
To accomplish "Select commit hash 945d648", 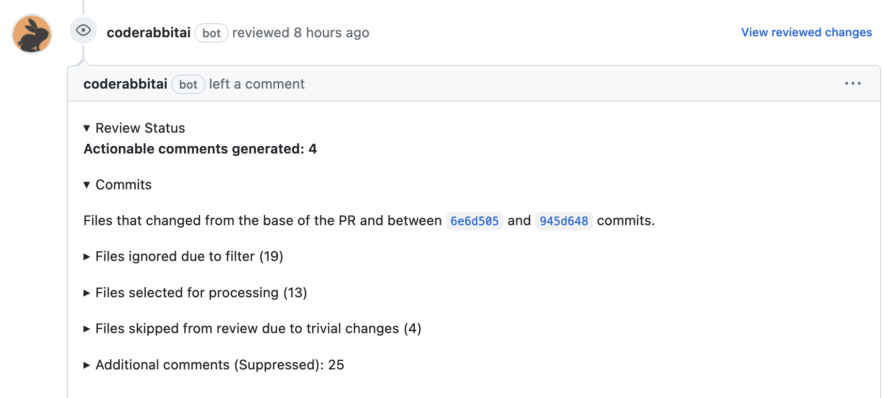I will [564, 221].
